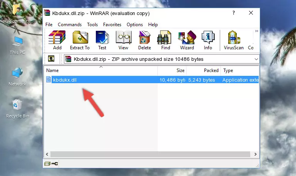296x176 pixels.
Task: Click the Add toolbar icon
Action: [57, 40]
